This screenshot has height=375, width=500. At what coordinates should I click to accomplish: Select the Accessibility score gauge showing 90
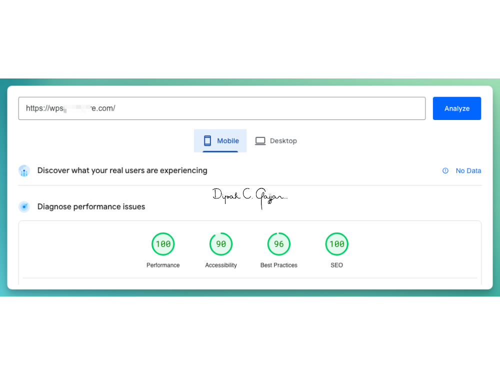tap(221, 244)
